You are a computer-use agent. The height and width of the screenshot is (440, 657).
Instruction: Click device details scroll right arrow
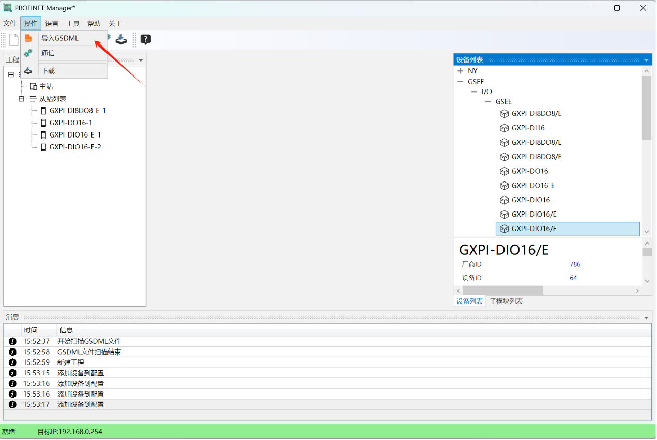(x=637, y=291)
